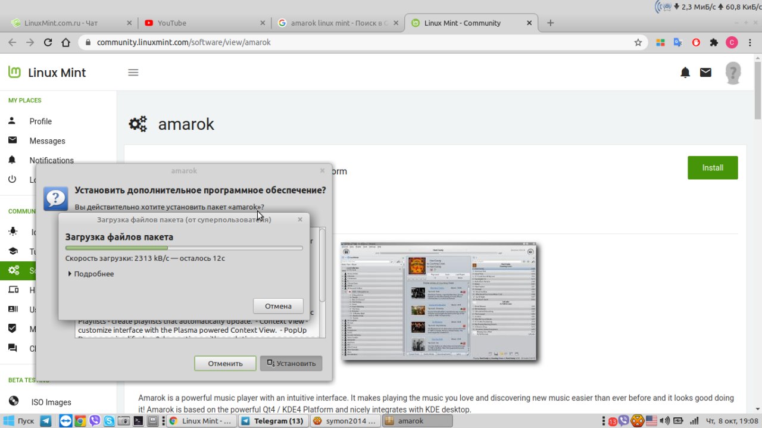Open a new Chrome tab with plus
Screen dimensions: 762x428
point(550,23)
